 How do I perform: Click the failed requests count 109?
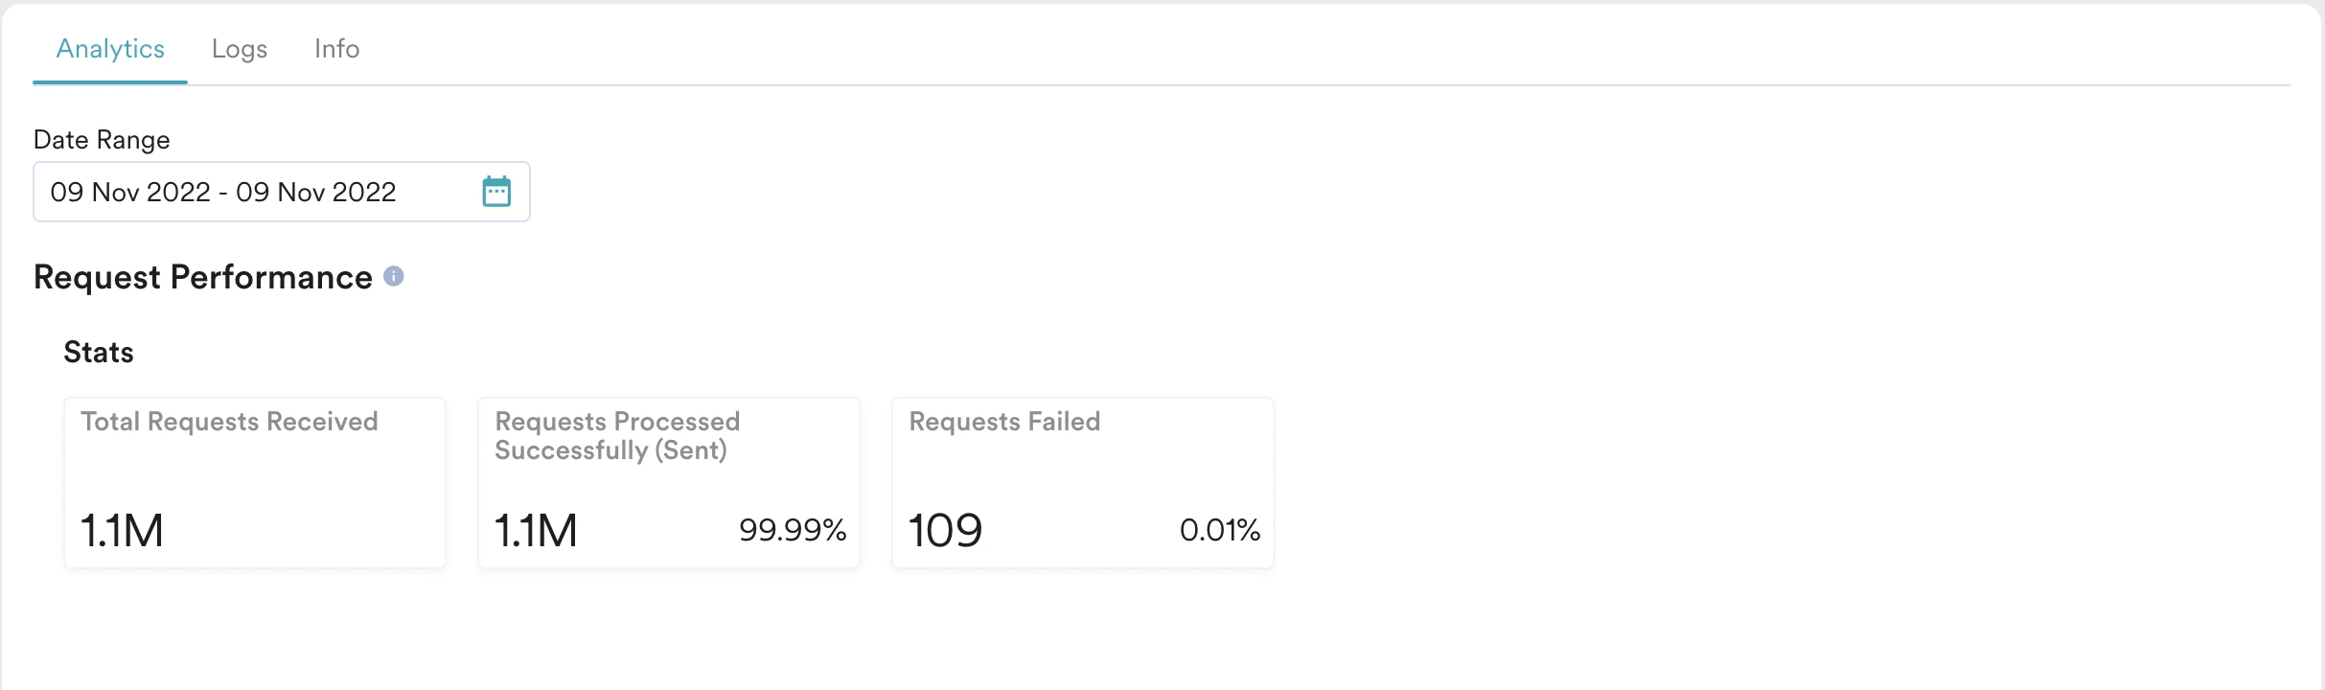click(x=945, y=530)
